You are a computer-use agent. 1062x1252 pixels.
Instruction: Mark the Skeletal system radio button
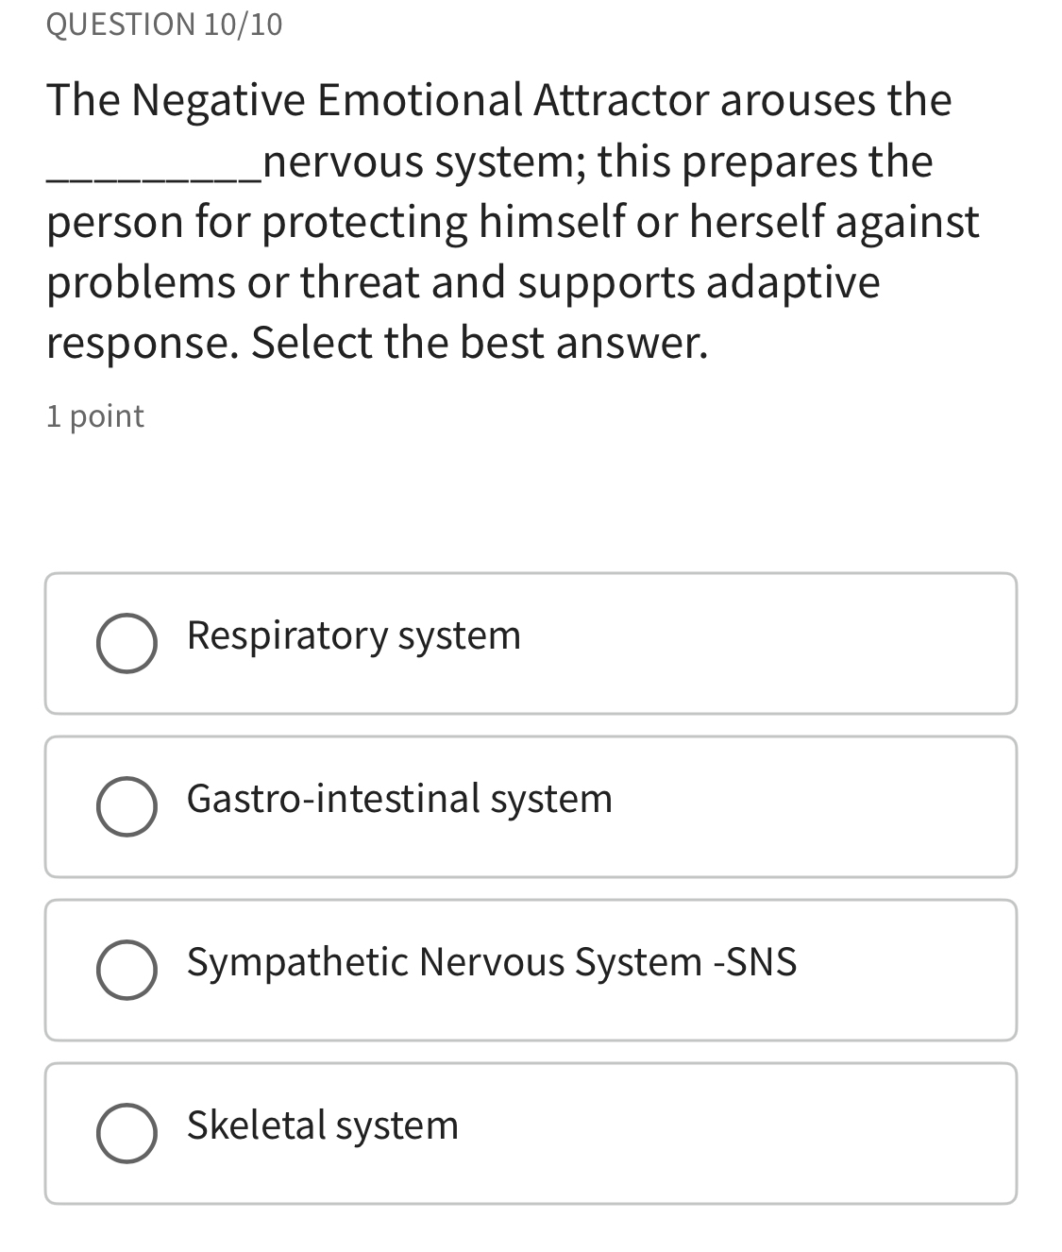pyautogui.click(x=126, y=1133)
